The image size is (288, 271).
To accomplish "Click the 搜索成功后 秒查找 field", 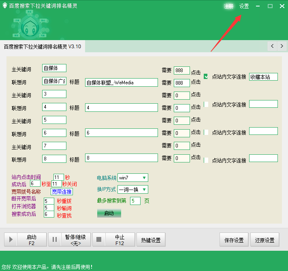I will point(49,214).
